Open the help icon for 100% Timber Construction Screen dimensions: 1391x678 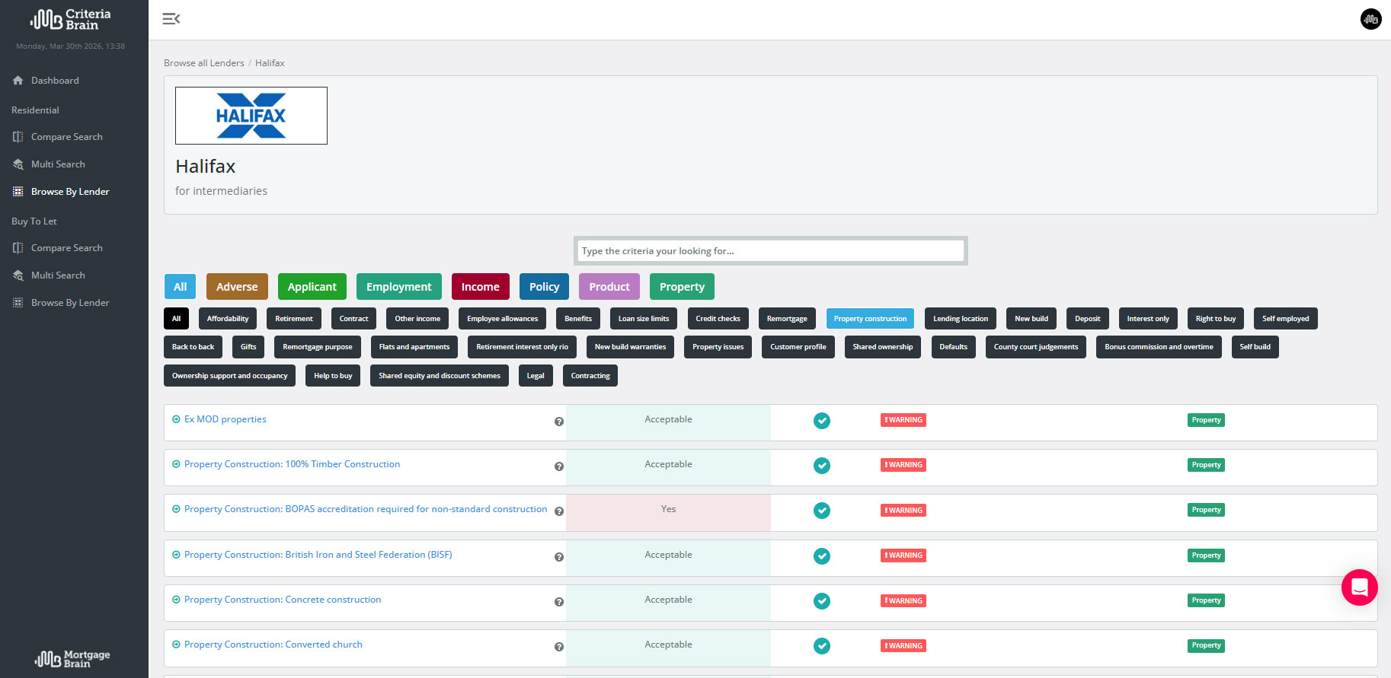click(x=559, y=466)
